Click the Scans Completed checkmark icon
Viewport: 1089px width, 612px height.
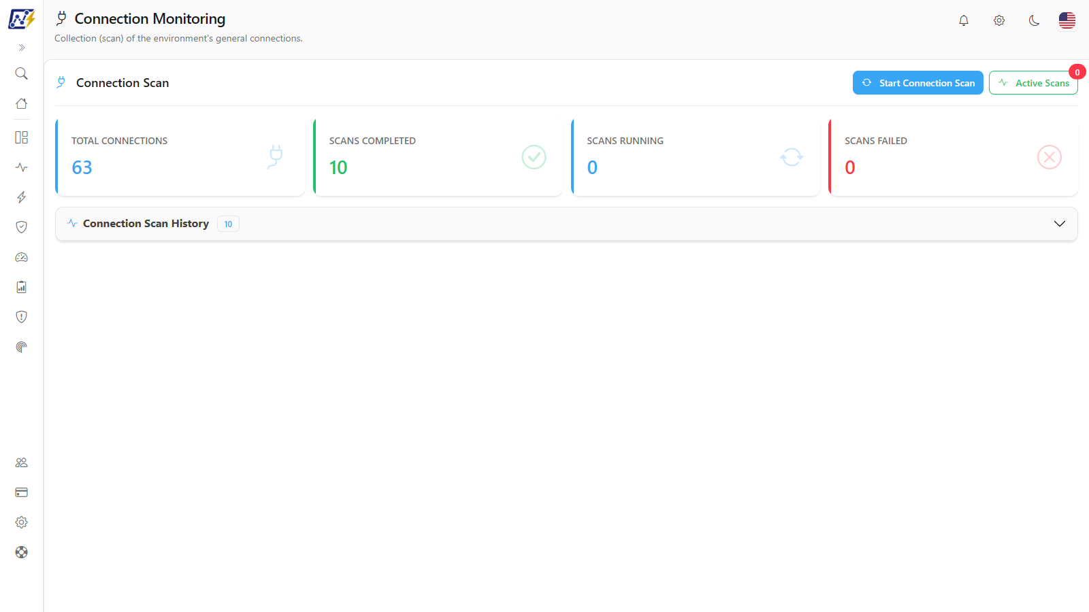[x=534, y=157]
